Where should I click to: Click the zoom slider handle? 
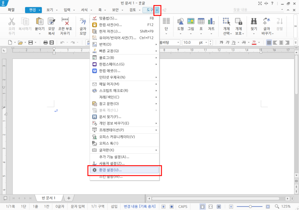point(250,206)
